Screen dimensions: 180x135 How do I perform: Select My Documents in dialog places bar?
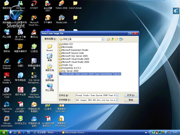[x=50, y=68]
